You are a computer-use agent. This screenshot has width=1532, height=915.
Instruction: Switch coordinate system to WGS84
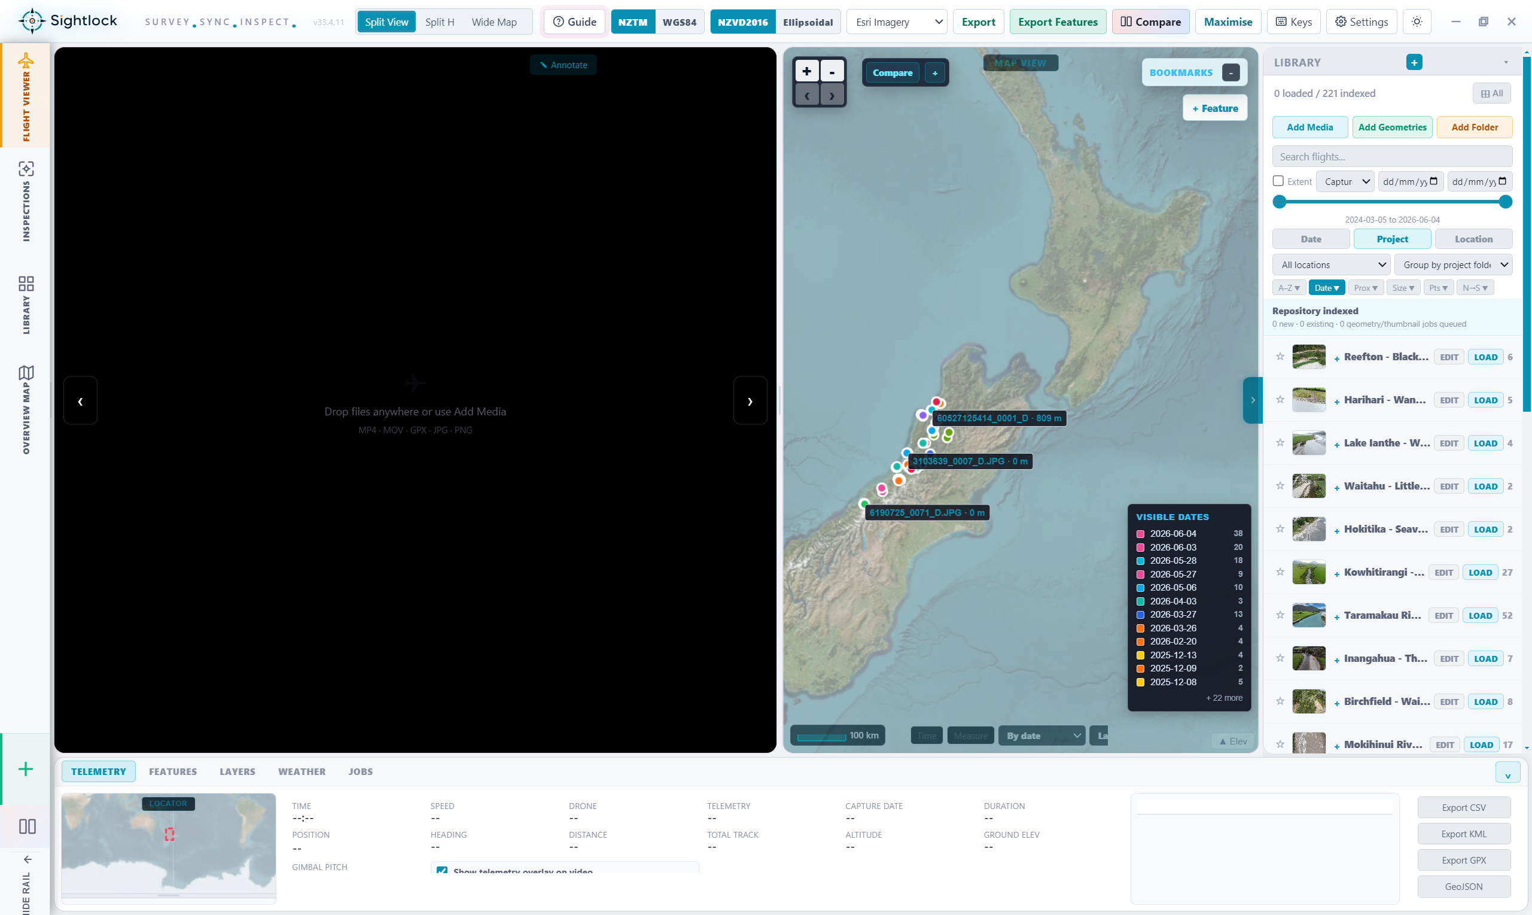[x=679, y=22]
